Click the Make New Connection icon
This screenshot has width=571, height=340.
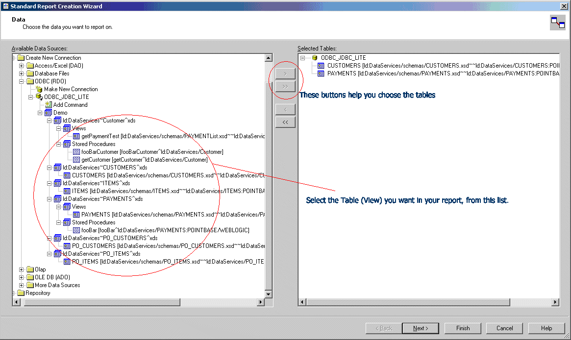[x=39, y=89]
